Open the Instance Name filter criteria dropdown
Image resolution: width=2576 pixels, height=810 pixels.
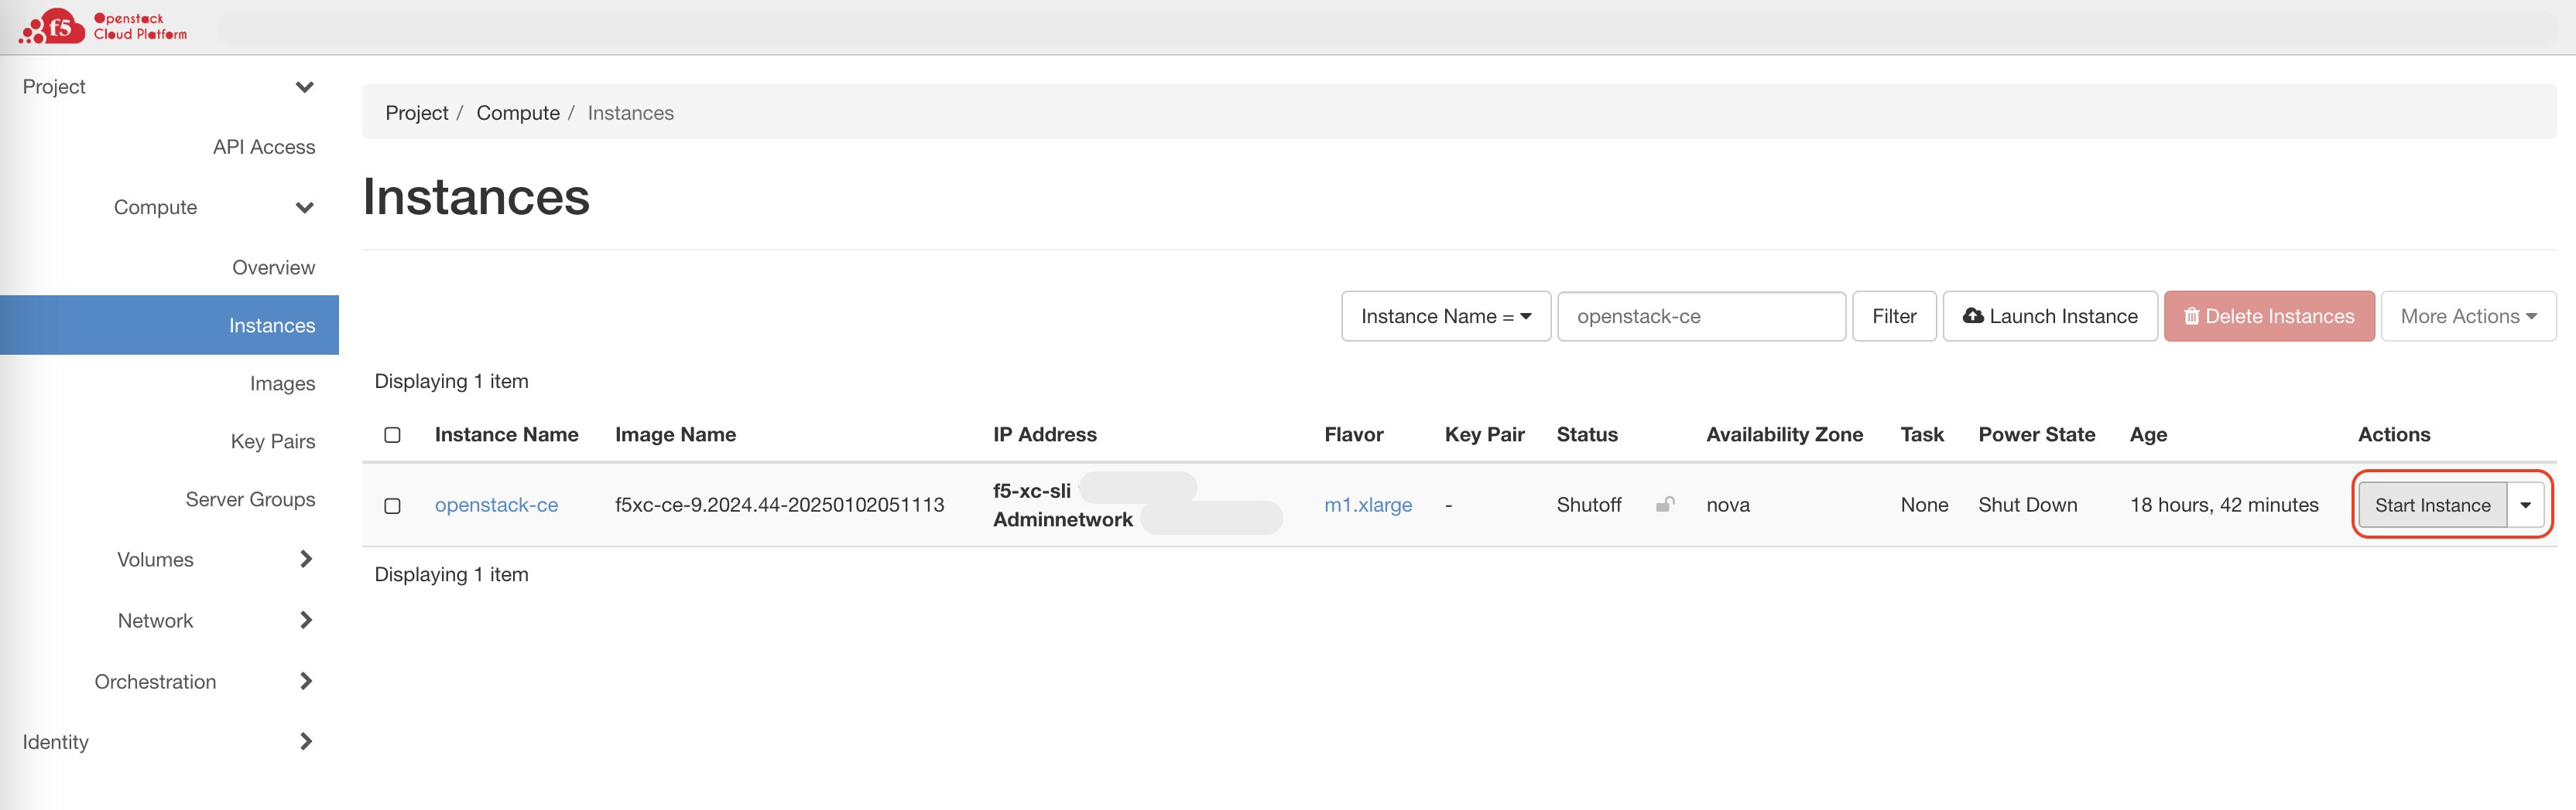point(1445,315)
